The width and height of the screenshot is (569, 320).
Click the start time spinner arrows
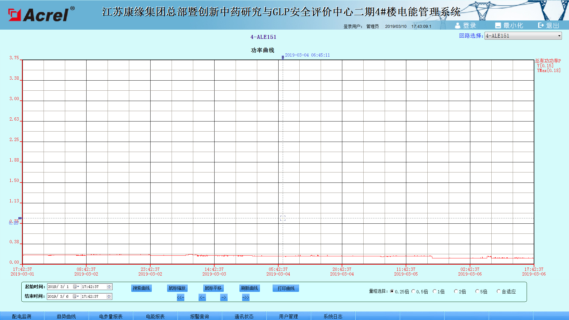pyautogui.click(x=109, y=287)
